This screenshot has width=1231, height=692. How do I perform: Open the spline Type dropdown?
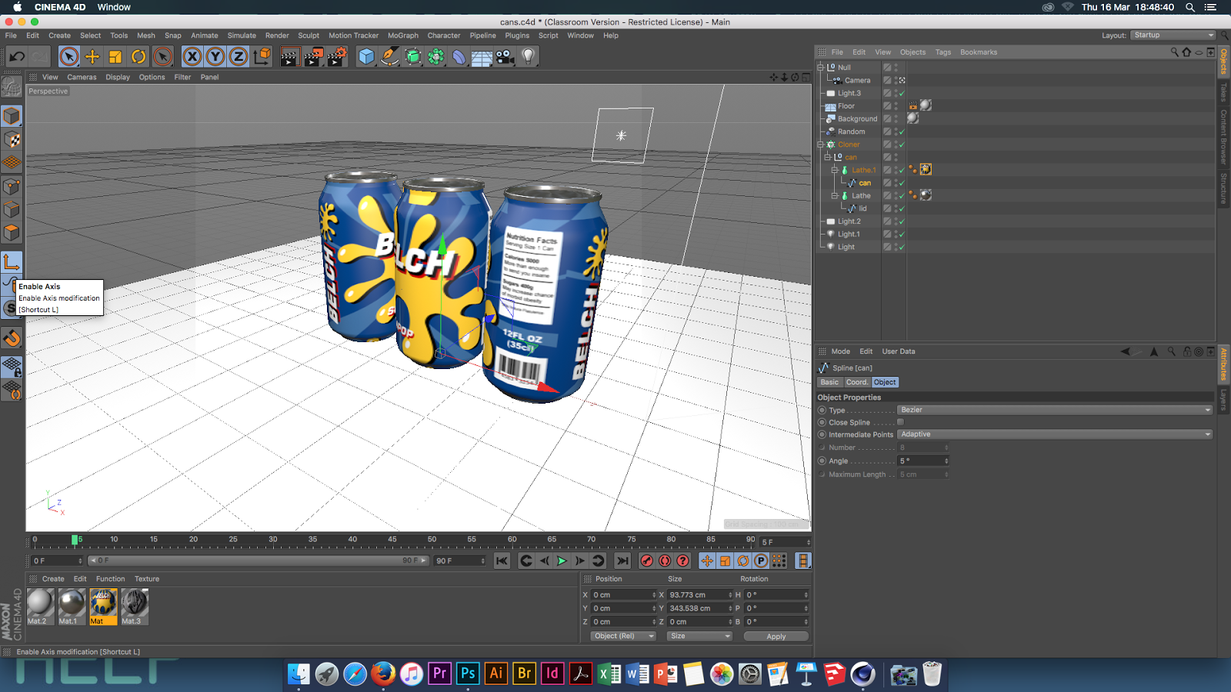pos(1054,410)
